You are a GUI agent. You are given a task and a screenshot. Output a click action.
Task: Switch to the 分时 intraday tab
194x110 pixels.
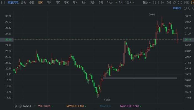[x=24, y=2]
